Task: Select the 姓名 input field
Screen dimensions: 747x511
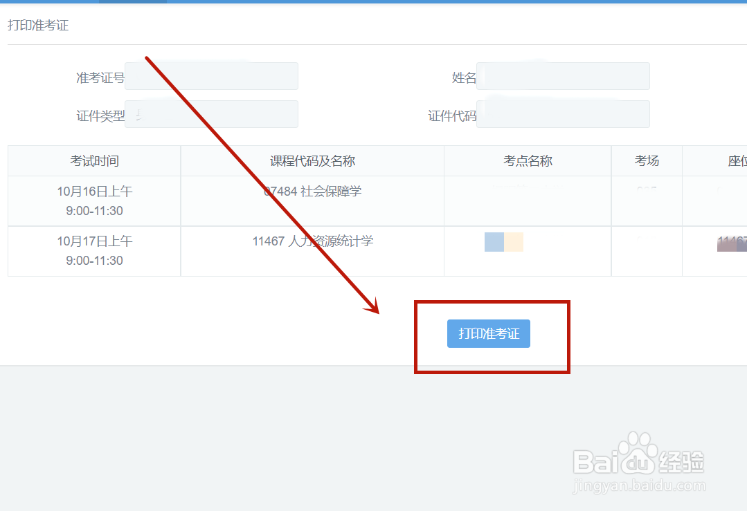Action: click(563, 76)
